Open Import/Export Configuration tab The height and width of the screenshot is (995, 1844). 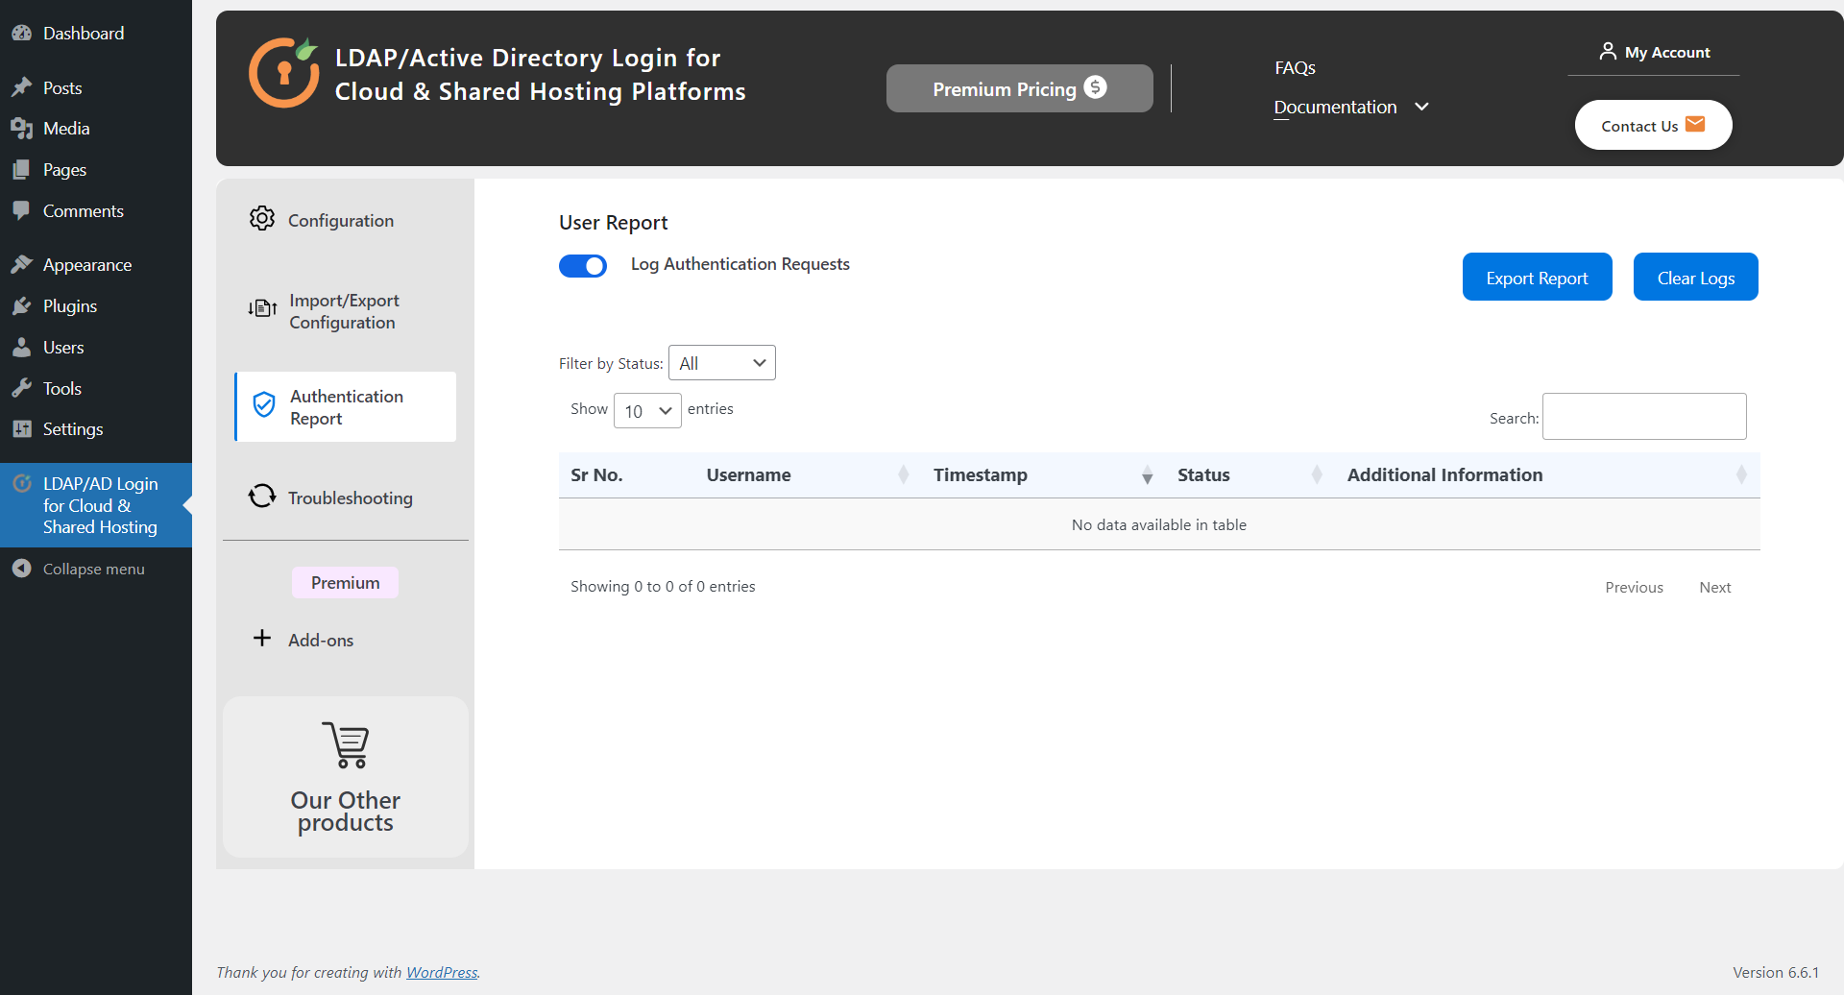pos(346,311)
